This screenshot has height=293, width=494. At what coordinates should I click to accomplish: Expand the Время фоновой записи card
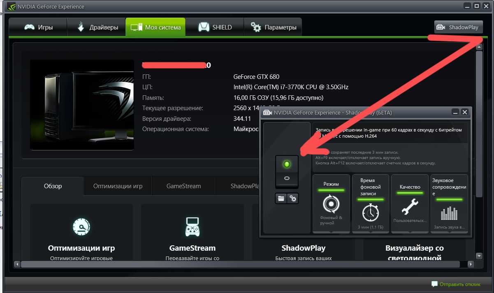tap(370, 203)
